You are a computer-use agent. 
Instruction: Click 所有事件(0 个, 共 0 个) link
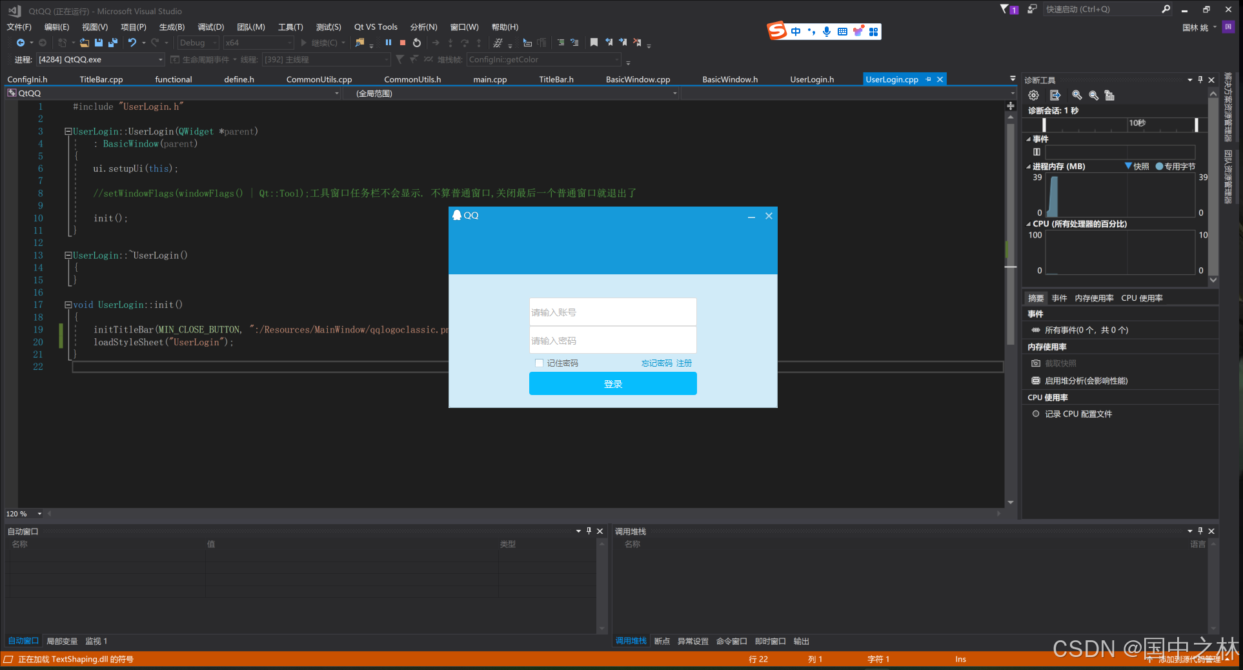(1087, 330)
